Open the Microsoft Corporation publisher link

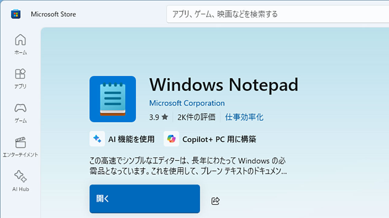point(187,103)
